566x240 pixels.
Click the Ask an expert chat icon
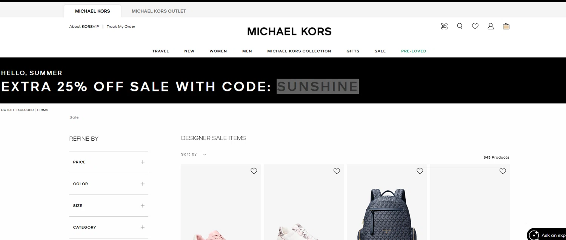click(x=534, y=235)
